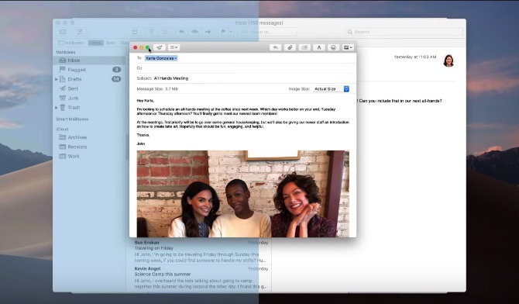Open the emoji picker smiley icon

pyautogui.click(x=333, y=47)
